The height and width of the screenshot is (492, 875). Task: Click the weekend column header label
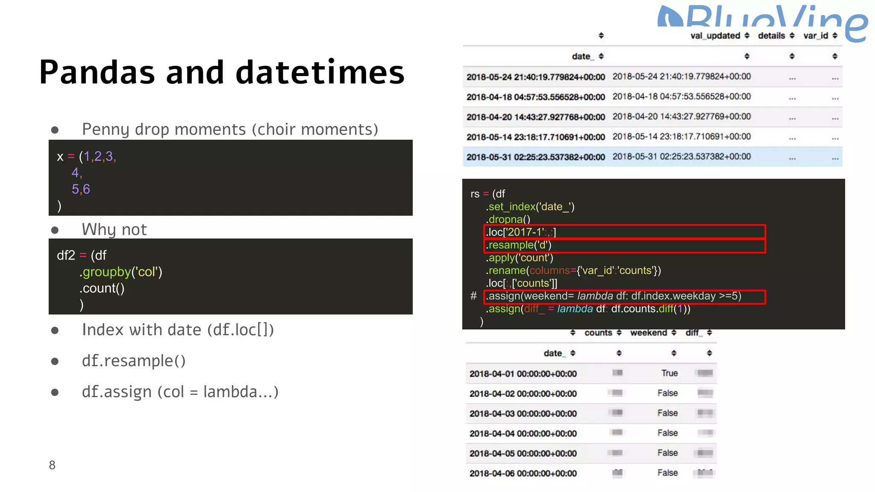(x=649, y=333)
